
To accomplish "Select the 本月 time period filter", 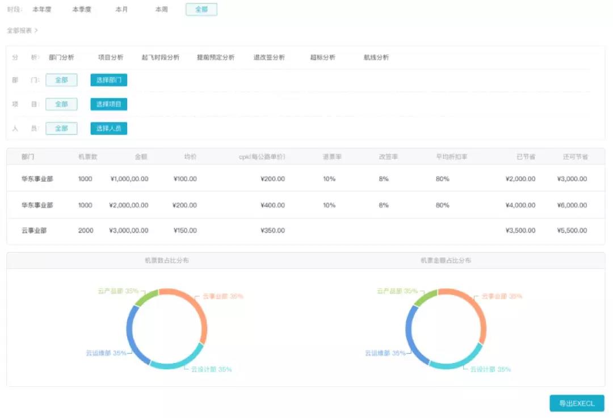I will click(121, 10).
